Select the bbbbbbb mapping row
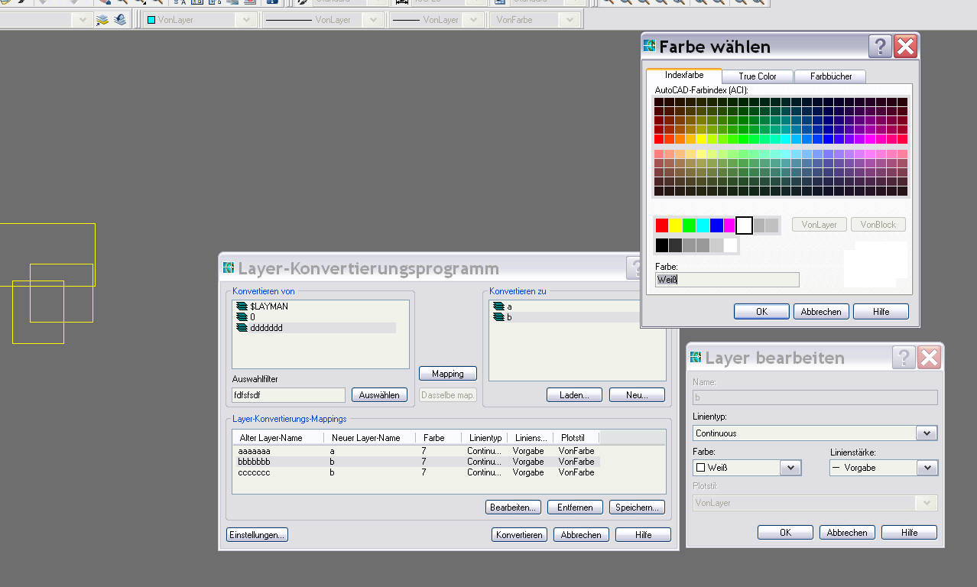 [416, 462]
